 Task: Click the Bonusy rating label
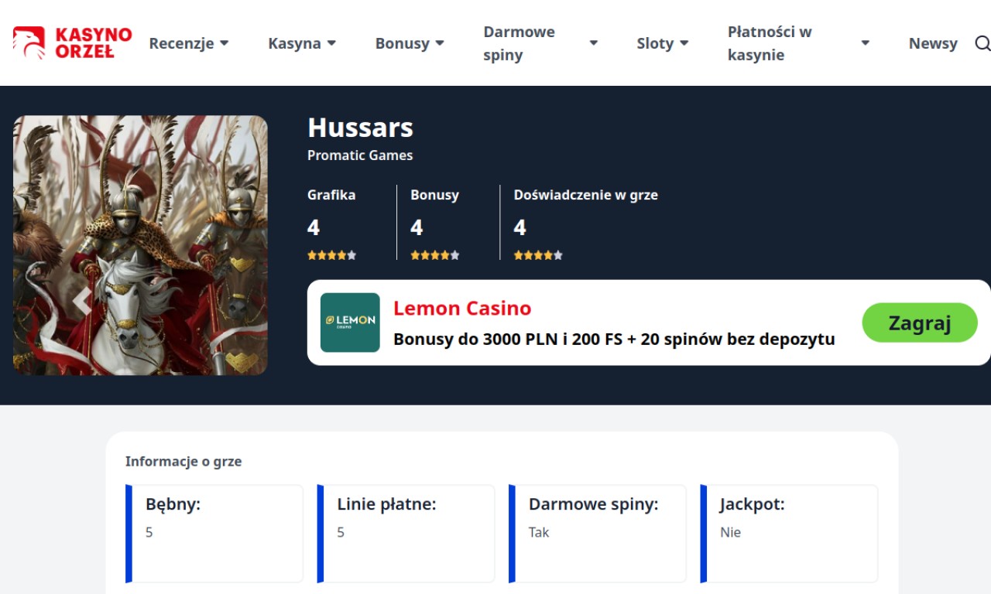click(x=434, y=195)
